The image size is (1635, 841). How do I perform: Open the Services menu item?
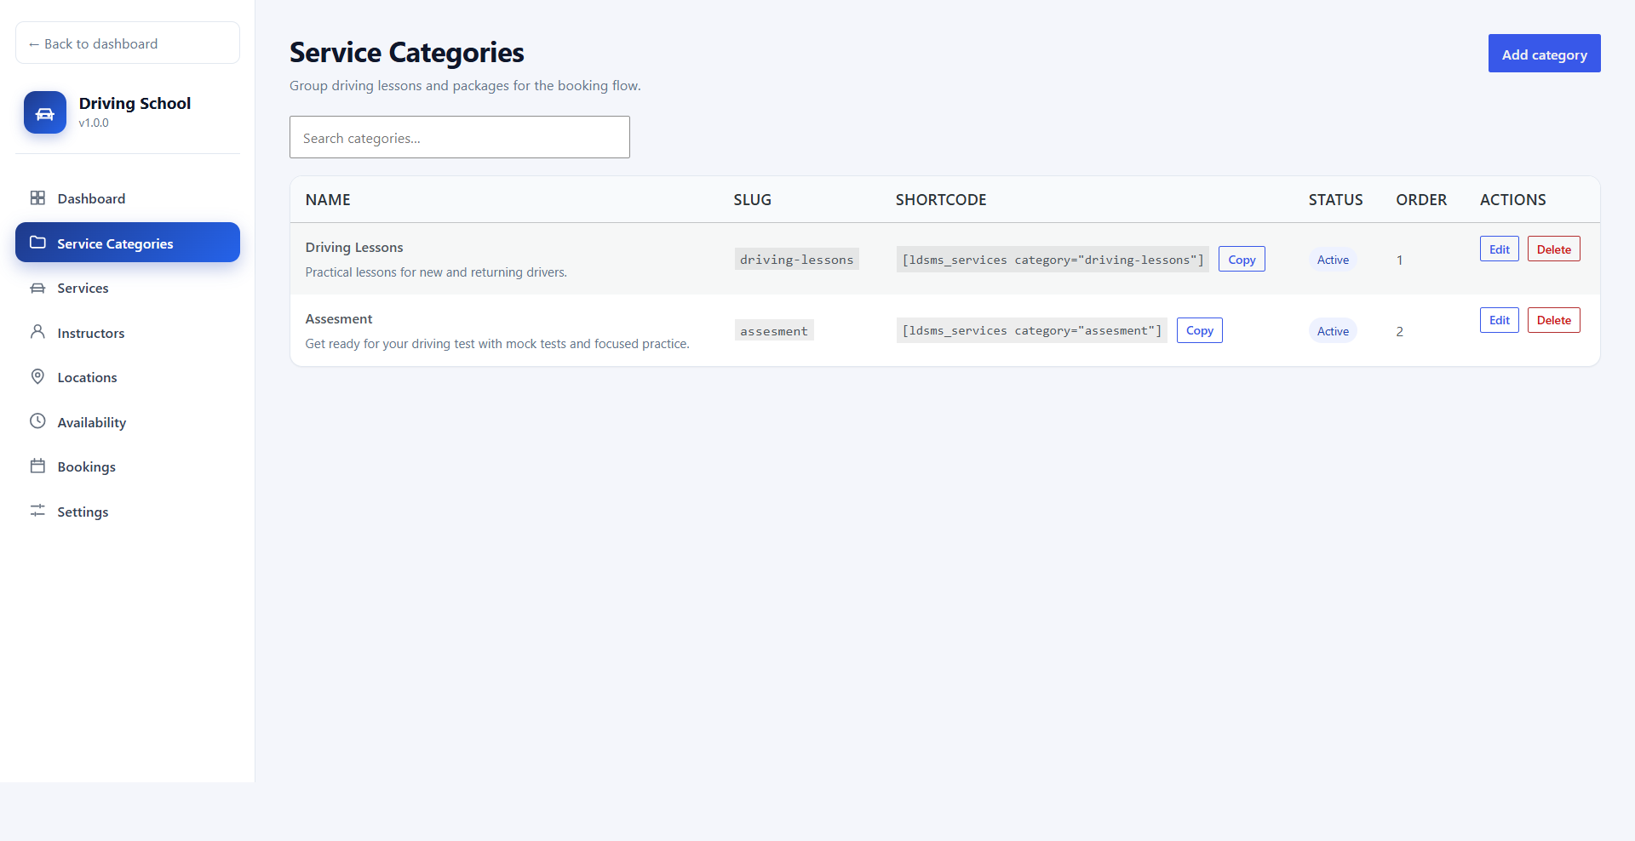(128, 288)
